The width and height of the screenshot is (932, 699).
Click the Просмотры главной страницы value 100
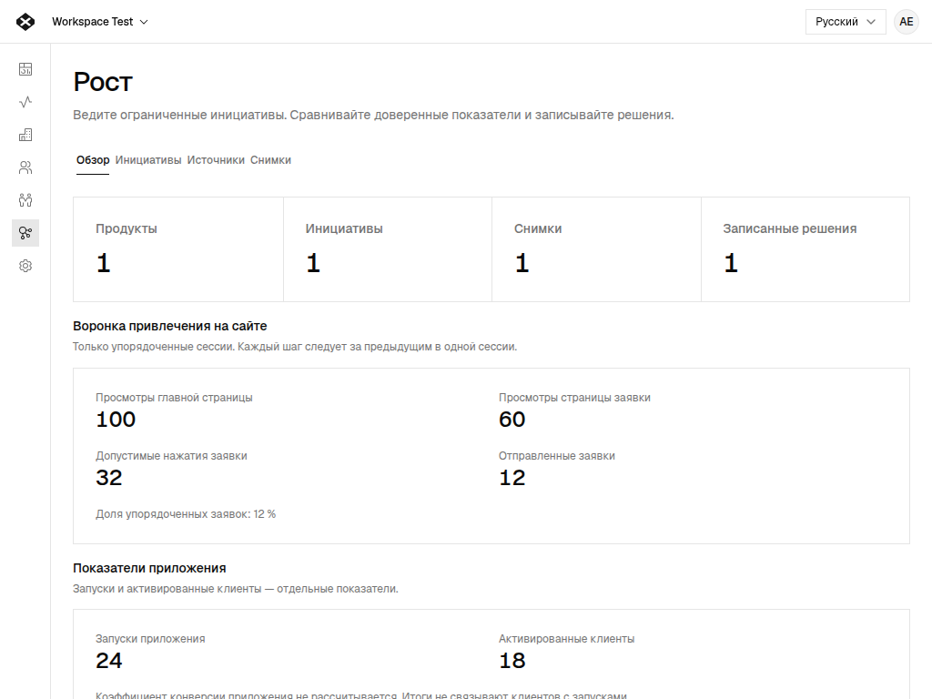pyautogui.click(x=116, y=420)
